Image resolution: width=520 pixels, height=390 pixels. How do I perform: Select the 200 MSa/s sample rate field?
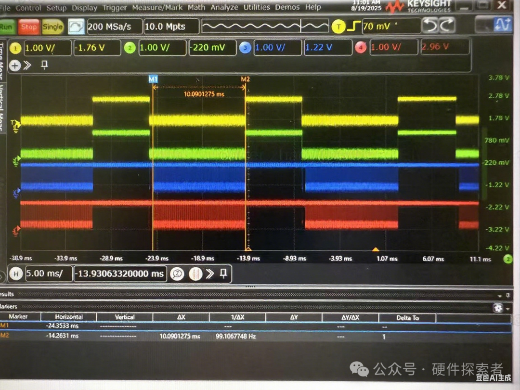pyautogui.click(x=115, y=26)
